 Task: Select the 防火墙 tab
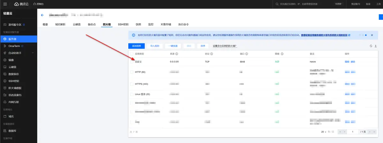[107, 24]
